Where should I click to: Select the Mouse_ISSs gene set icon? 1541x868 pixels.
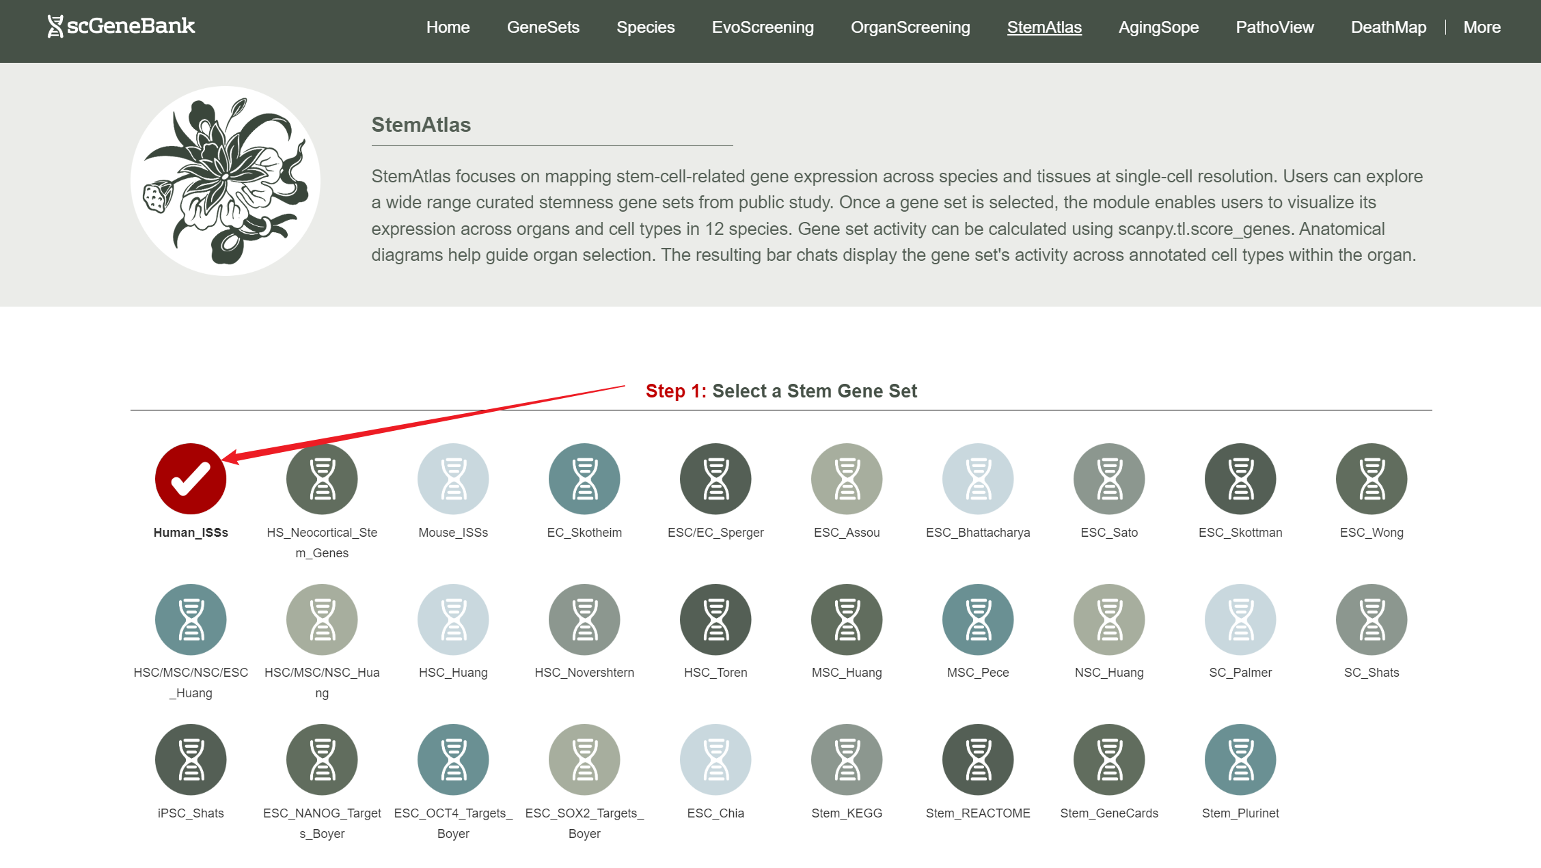453,479
